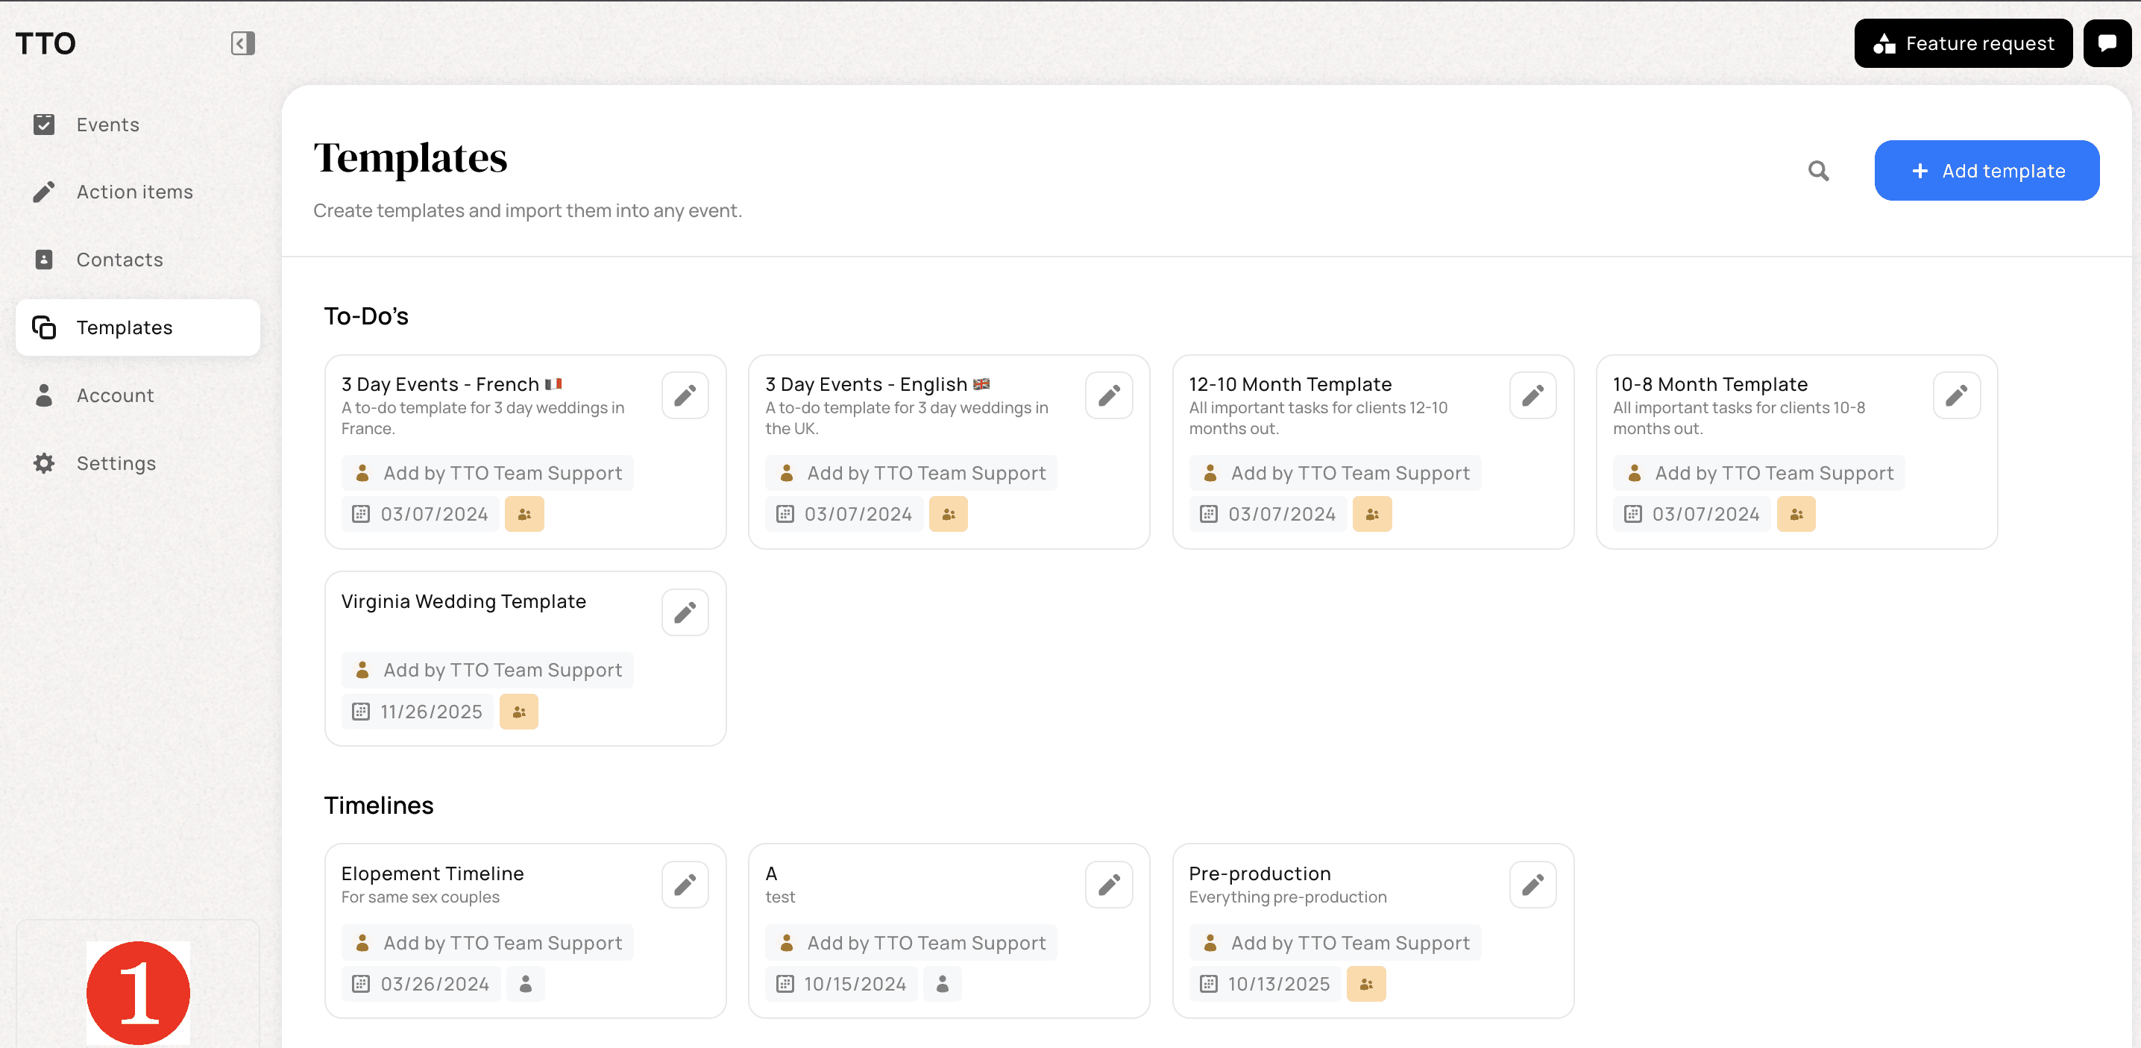
Task: Select Templates in the sidebar
Action: [138, 327]
